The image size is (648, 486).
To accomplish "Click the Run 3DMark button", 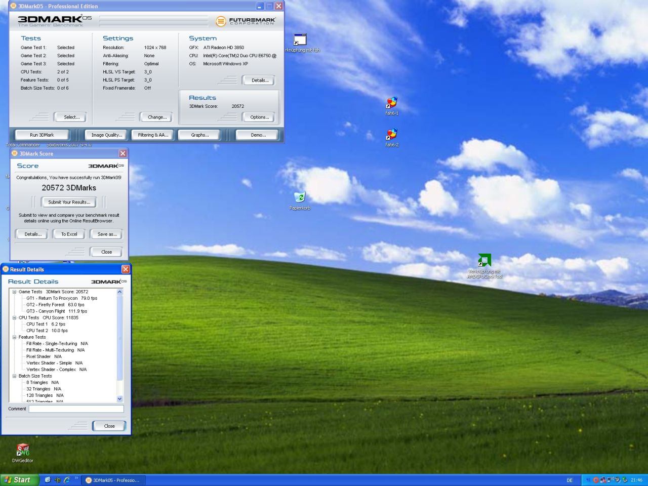I will click(42, 135).
